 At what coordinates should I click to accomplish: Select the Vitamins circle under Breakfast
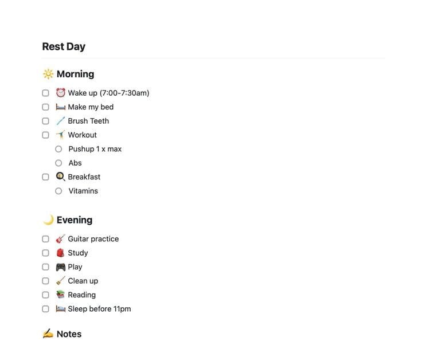(58, 191)
